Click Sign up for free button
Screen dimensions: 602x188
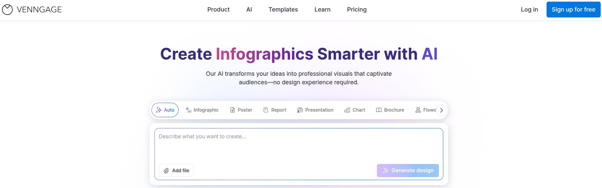574,10
